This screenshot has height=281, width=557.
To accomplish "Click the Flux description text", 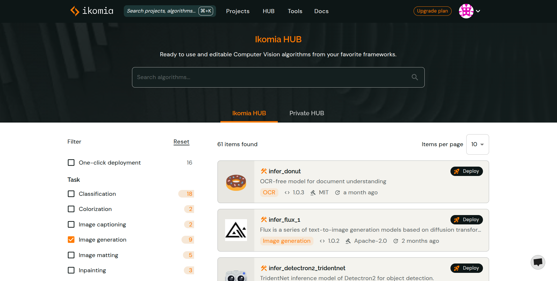I will [371, 230].
